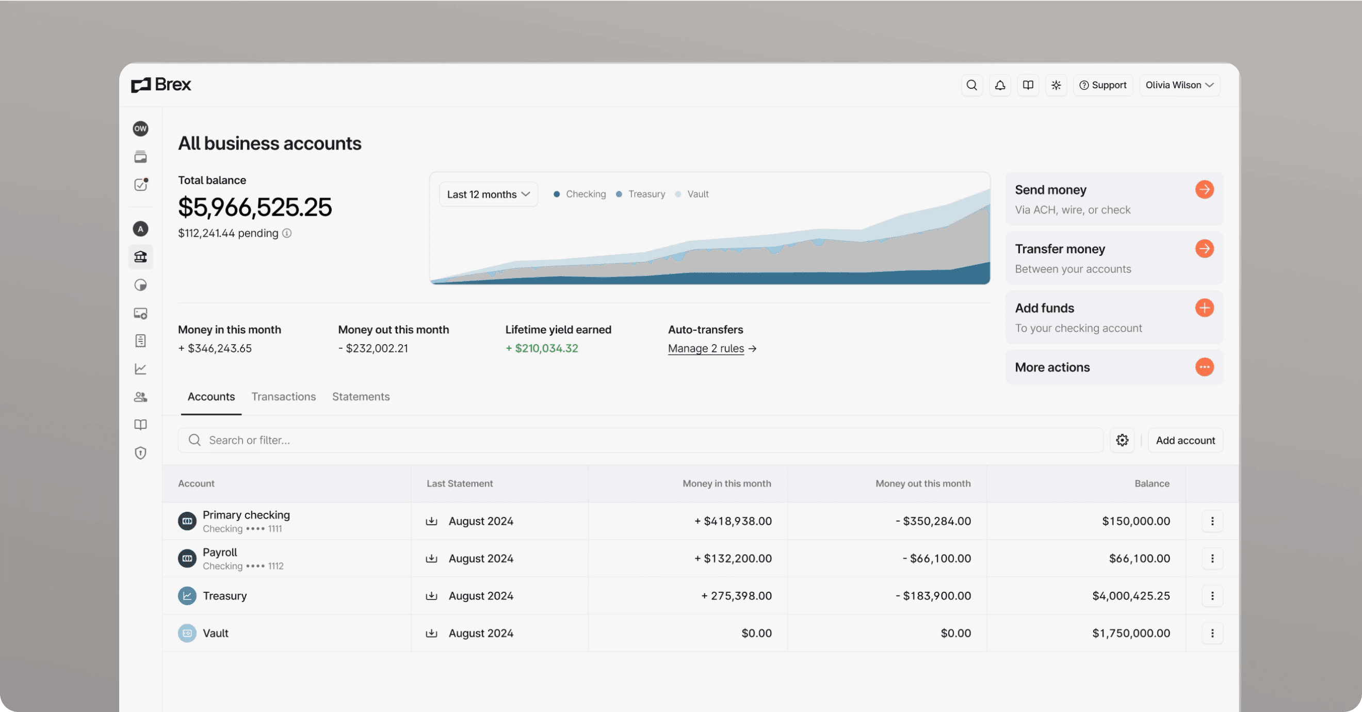Select the bank accounts icon in the sidebar

click(x=141, y=257)
